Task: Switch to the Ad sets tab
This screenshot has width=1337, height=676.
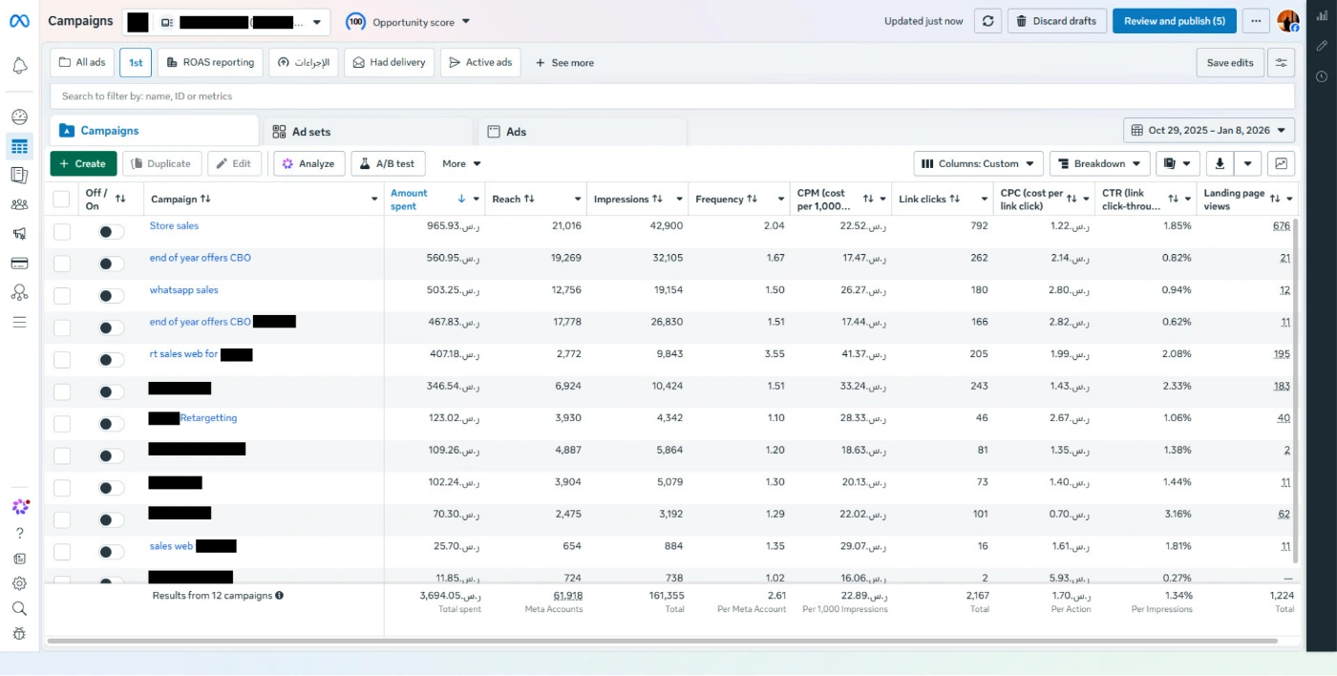Action: pos(368,132)
